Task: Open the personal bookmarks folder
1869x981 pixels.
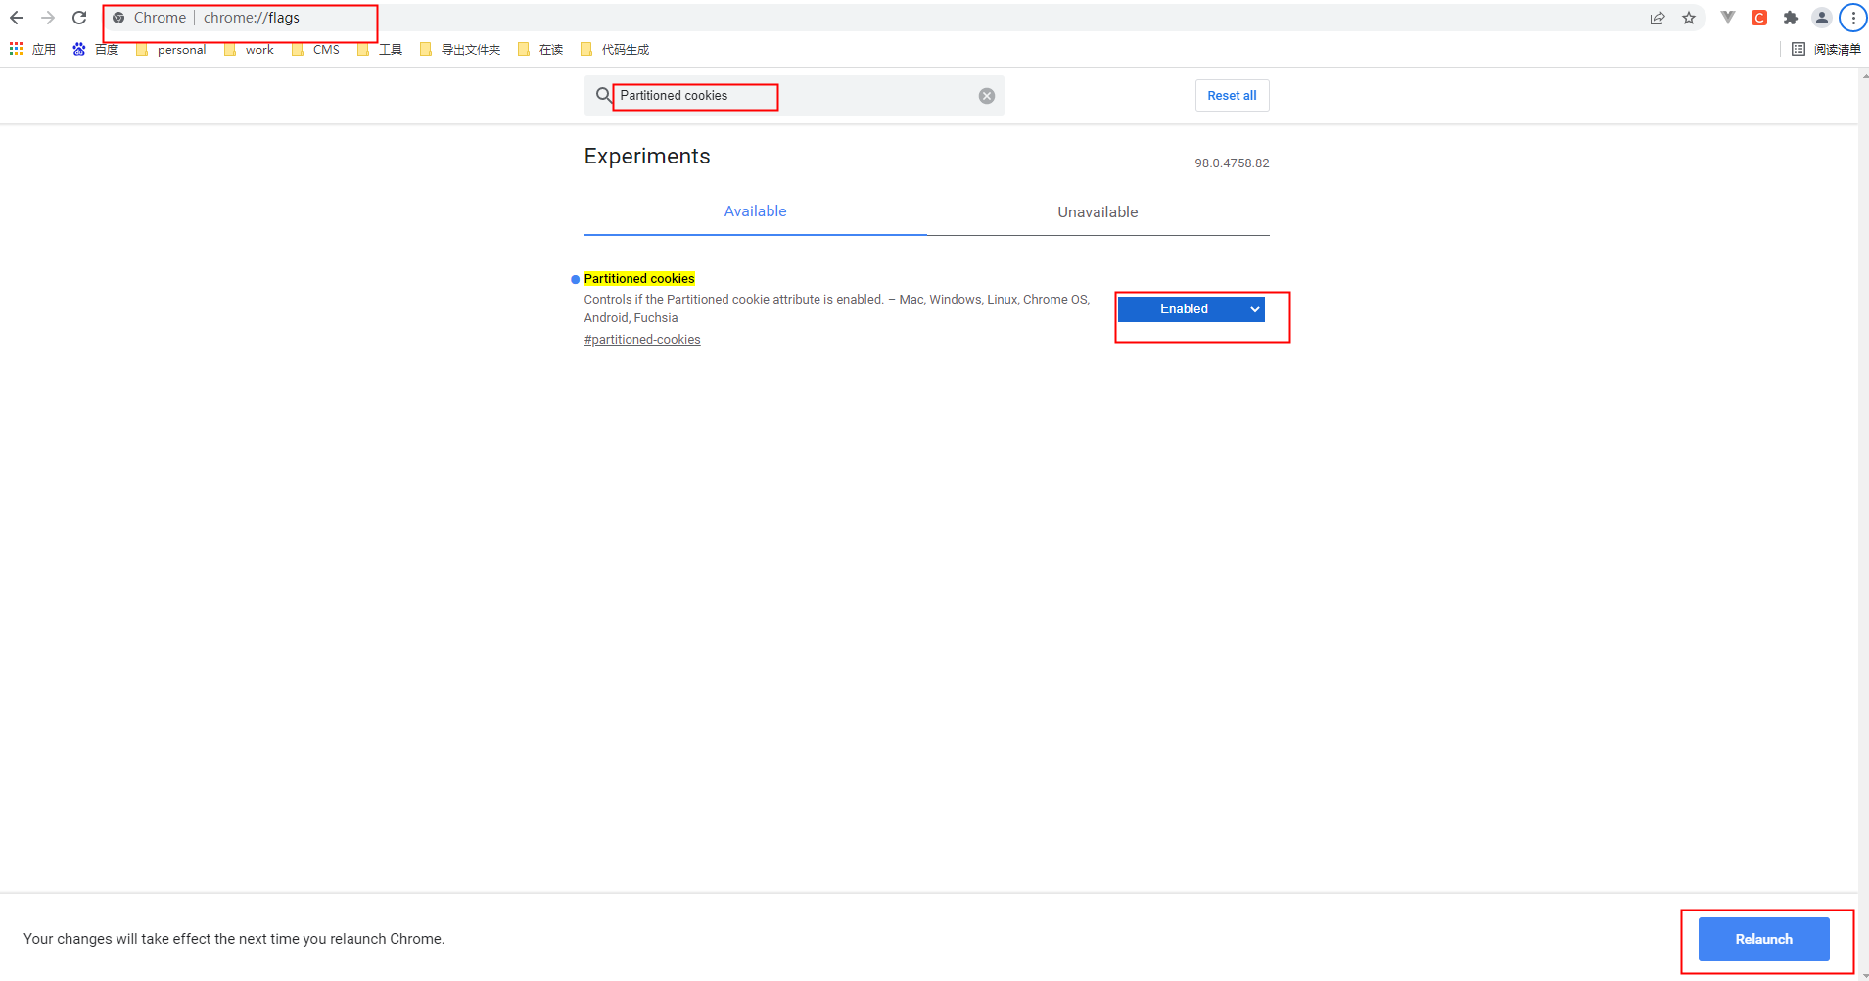Action: click(x=170, y=49)
